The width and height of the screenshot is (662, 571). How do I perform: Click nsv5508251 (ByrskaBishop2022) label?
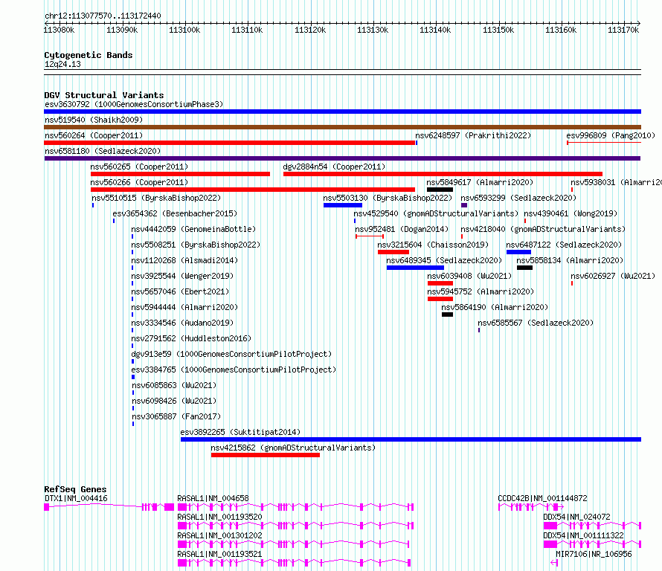196,245
